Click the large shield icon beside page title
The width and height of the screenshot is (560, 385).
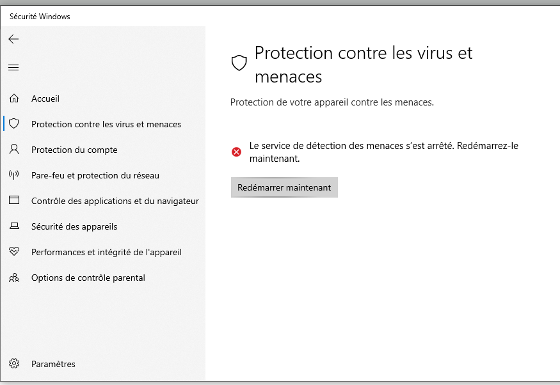tap(239, 63)
